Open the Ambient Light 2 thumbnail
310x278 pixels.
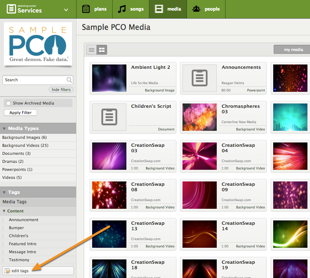pyautogui.click(x=109, y=78)
